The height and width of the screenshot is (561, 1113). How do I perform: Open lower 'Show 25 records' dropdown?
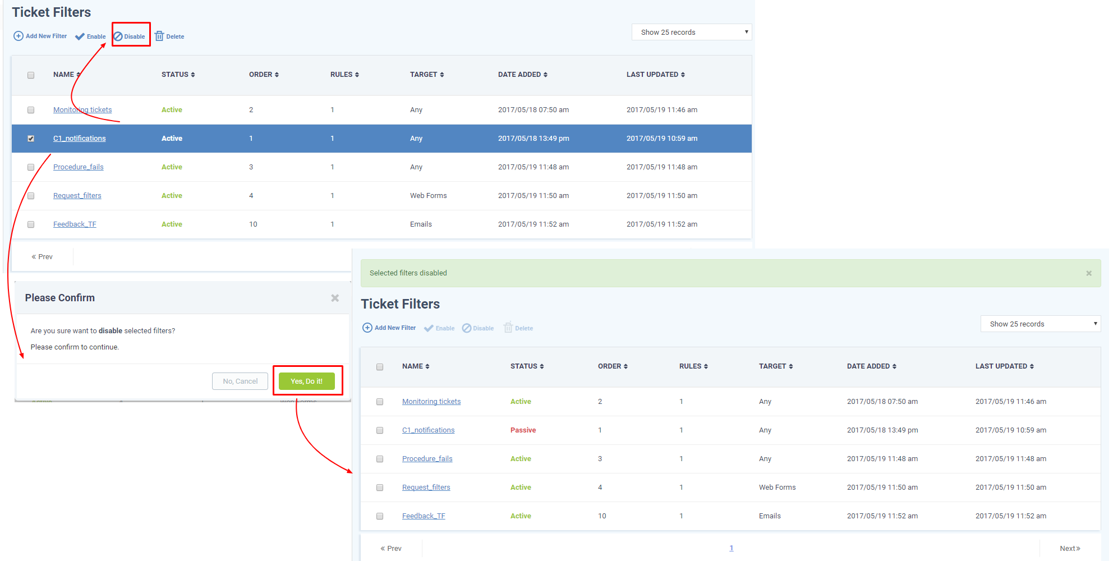[1041, 324]
